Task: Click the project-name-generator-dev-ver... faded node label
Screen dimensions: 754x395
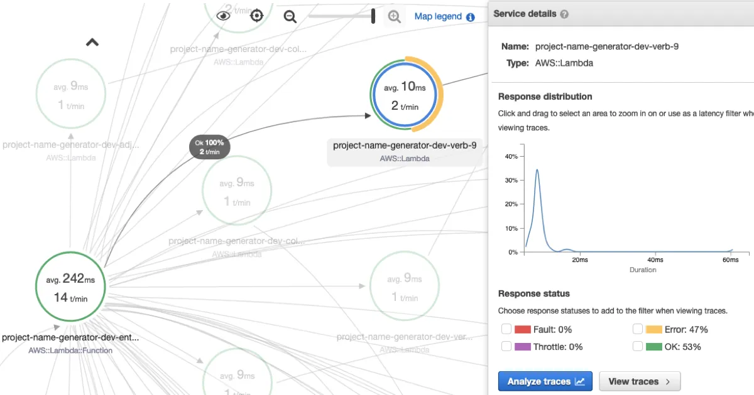Action: (405, 337)
